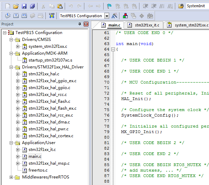
Task: Open Pack Installer icon
Action: click(150, 16)
